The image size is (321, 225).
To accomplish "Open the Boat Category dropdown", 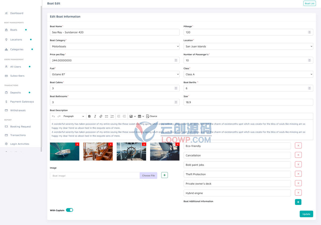I will 115,46.
